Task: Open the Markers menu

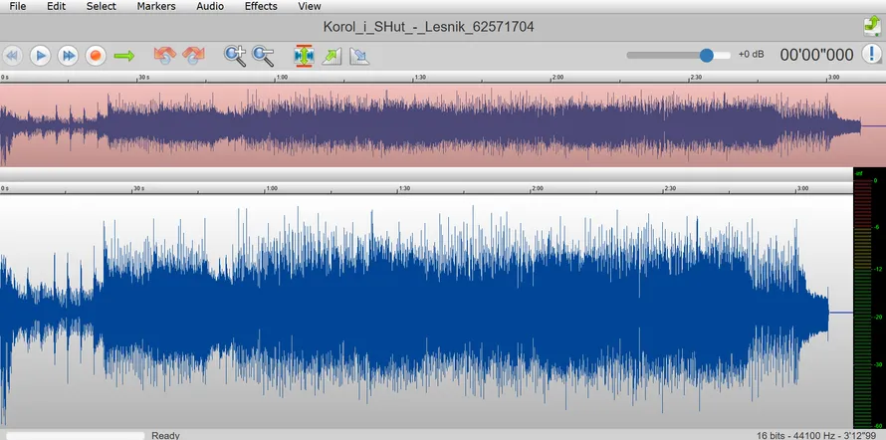Action: (x=156, y=6)
